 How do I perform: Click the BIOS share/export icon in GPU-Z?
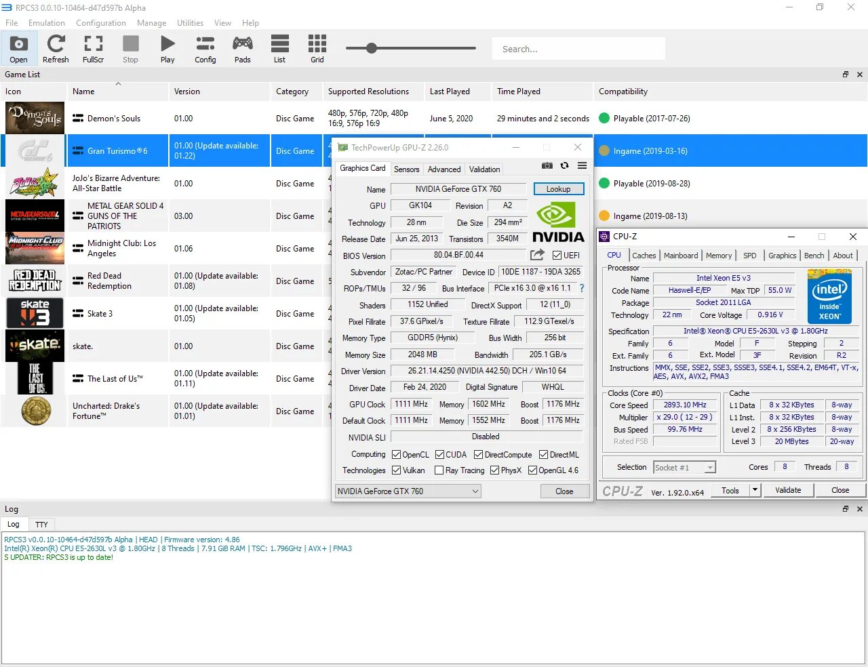[537, 255]
